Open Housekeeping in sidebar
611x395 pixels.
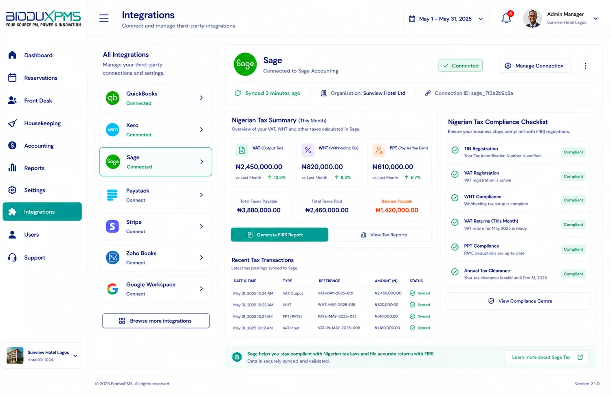tap(42, 123)
